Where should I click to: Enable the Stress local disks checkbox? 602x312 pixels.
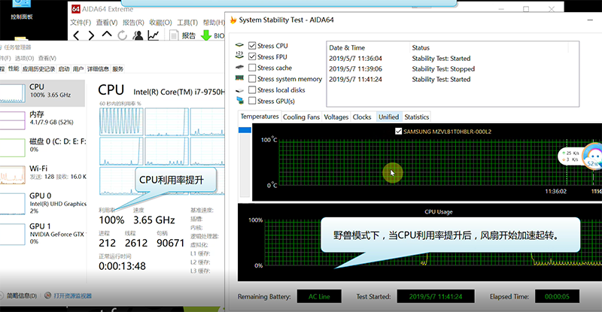(252, 89)
